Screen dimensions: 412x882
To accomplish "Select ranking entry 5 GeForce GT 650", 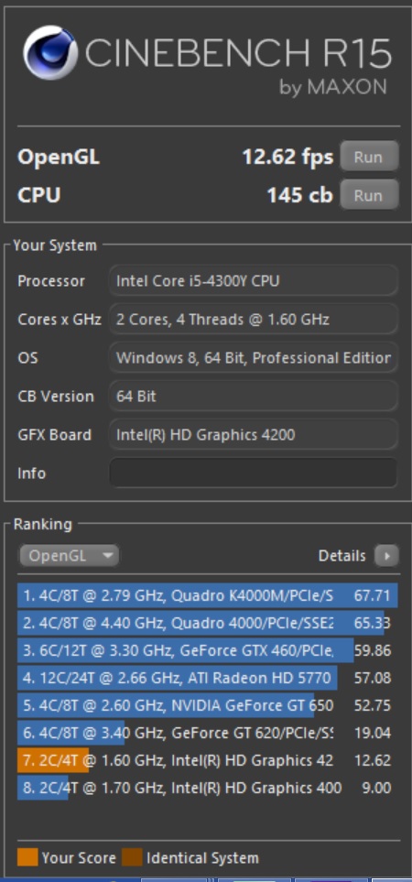I will pyautogui.click(x=208, y=705).
